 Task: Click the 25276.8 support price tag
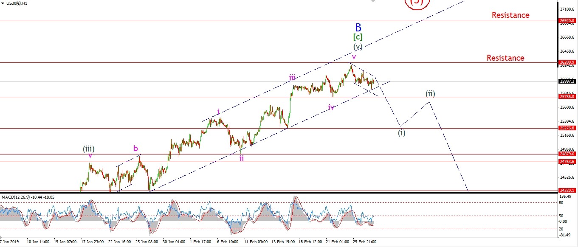(x=567, y=128)
